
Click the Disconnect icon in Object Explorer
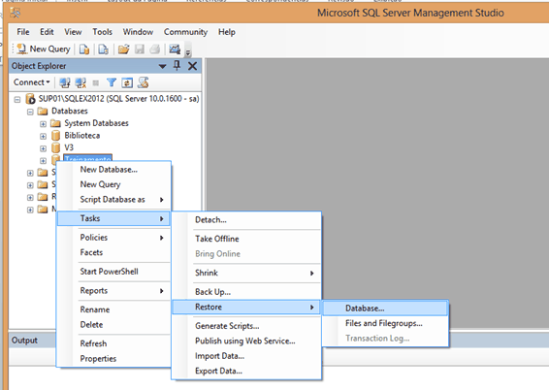coord(81,82)
